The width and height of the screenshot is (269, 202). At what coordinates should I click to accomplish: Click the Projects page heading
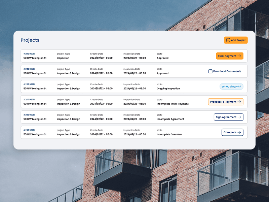pyautogui.click(x=30, y=40)
